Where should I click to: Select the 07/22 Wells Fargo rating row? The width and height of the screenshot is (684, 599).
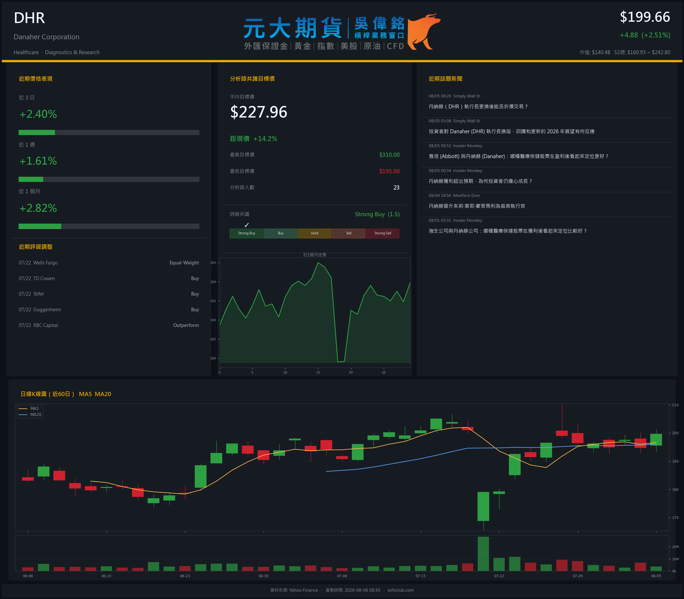point(109,263)
